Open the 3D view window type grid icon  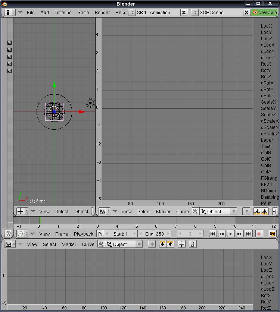point(22,211)
